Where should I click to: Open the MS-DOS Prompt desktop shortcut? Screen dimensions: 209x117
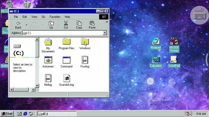(174, 45)
